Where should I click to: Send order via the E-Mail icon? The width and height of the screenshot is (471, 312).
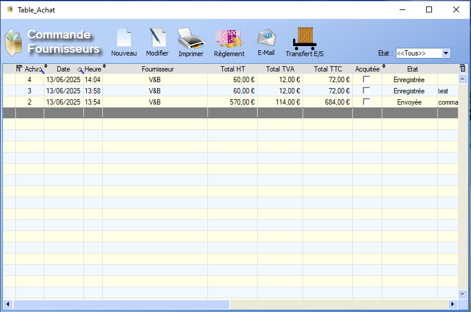[266, 37]
